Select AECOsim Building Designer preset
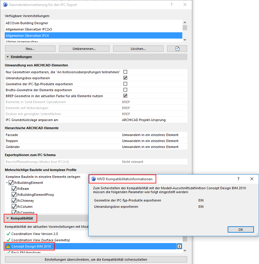Image resolution: width=259 pixels, height=264 pixels. (94, 23)
